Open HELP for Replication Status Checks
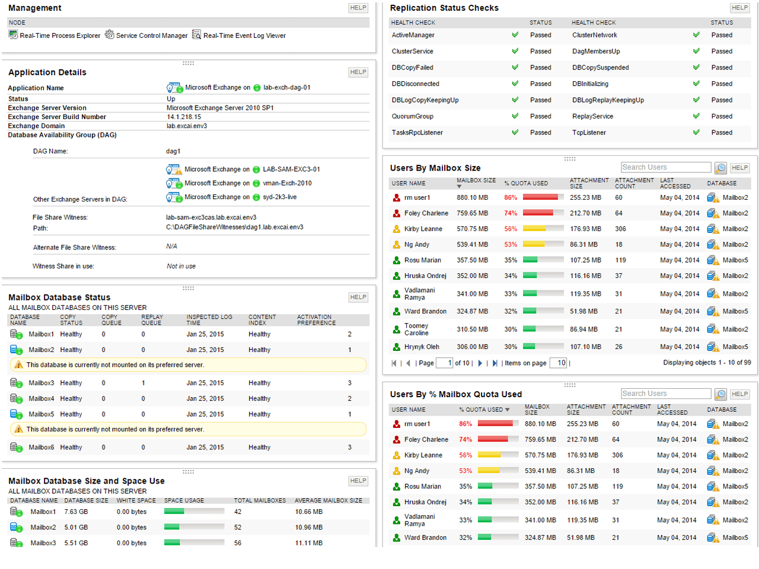Viewport: 759px width, 569px height. (x=740, y=8)
